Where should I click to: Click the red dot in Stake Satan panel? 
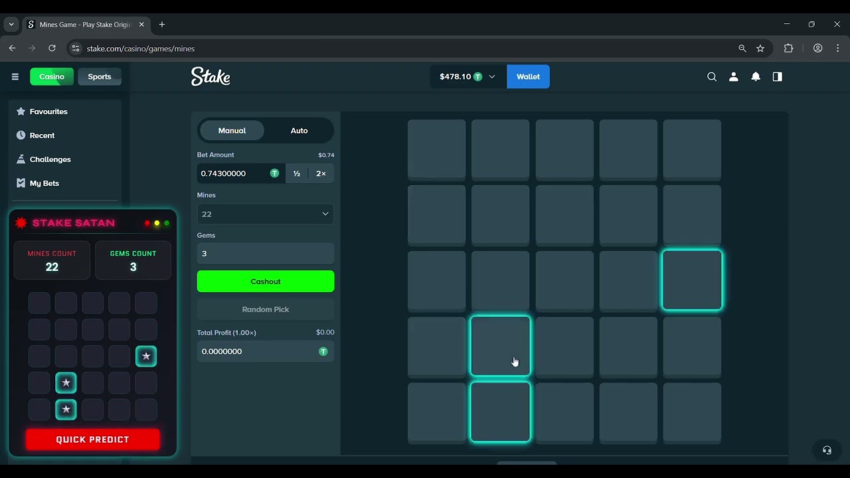point(147,223)
